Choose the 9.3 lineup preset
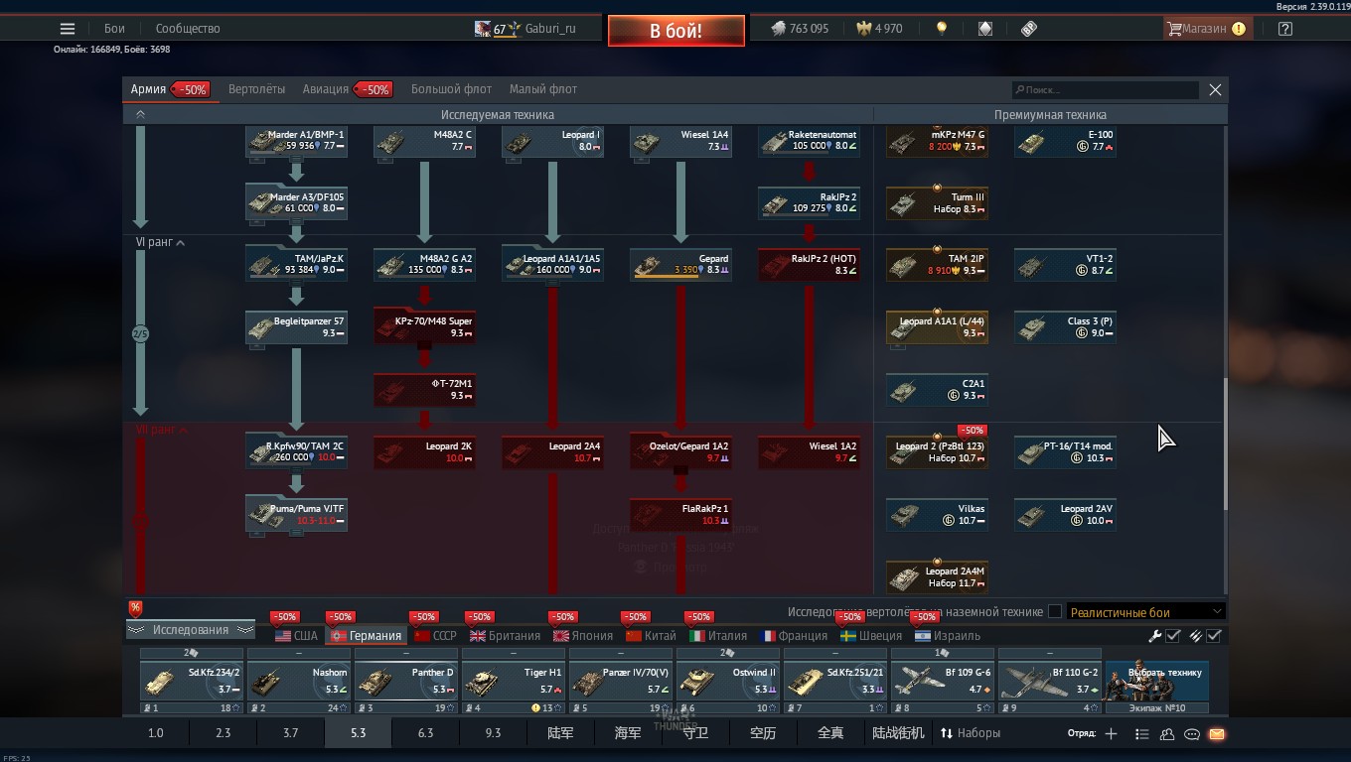 (493, 733)
